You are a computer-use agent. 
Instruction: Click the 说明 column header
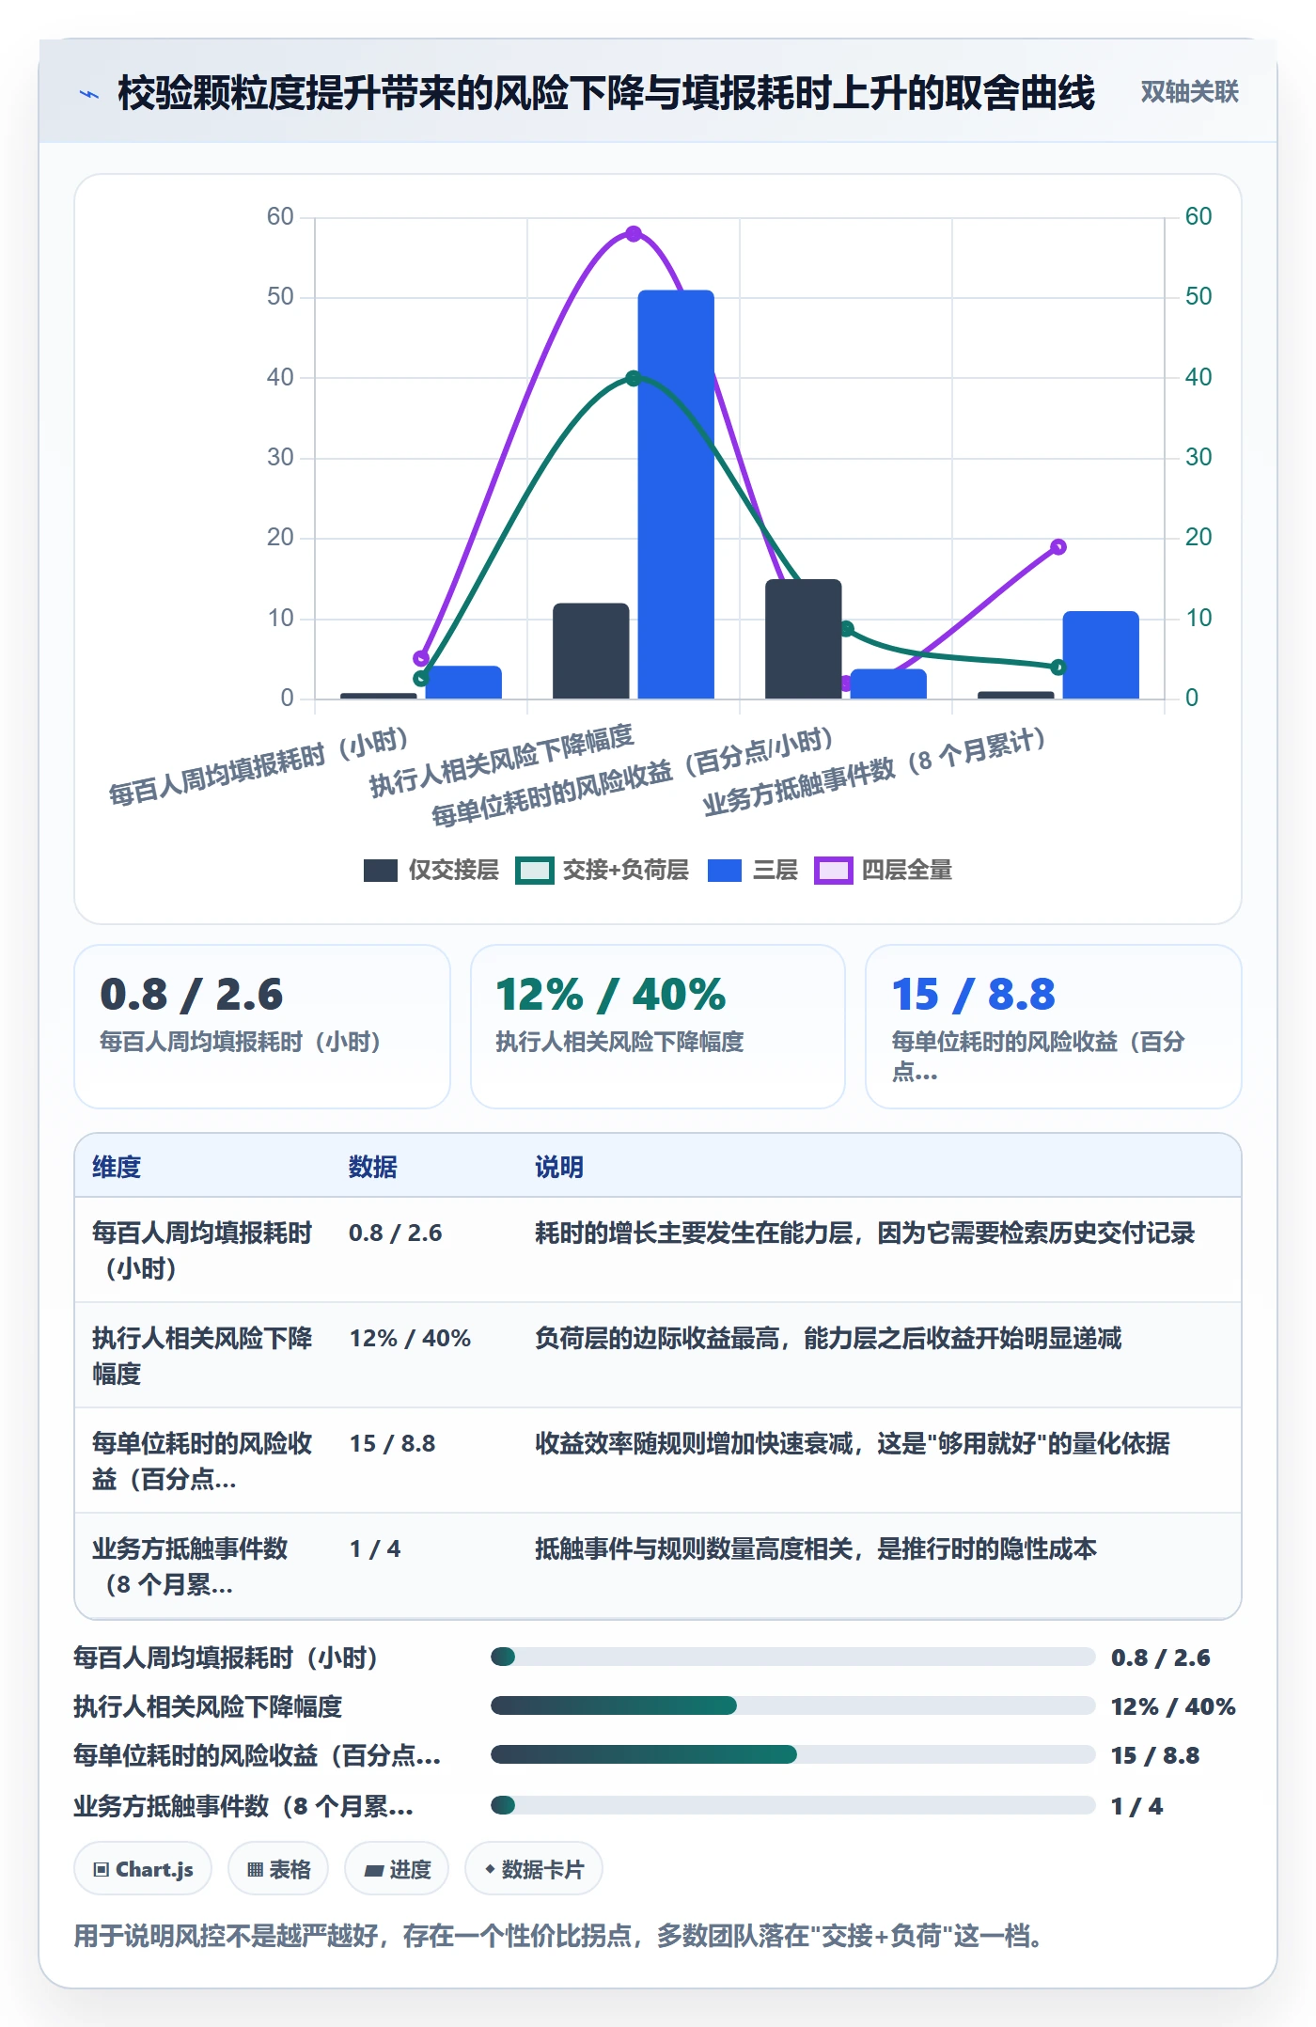(559, 1167)
